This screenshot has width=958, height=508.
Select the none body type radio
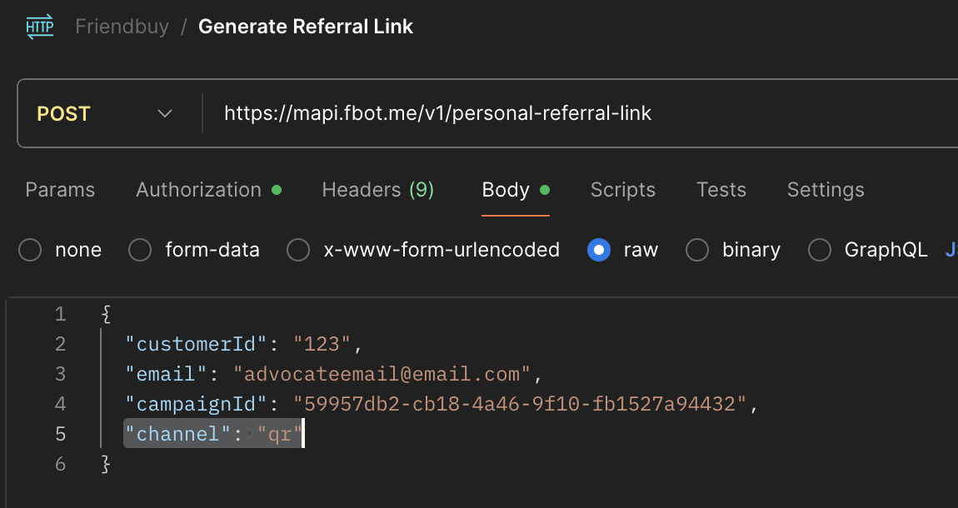coord(30,250)
